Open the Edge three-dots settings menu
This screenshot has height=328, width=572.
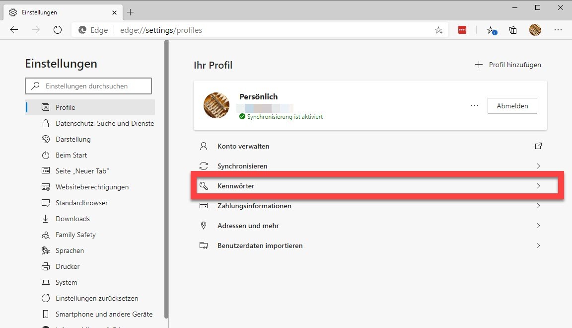(558, 30)
